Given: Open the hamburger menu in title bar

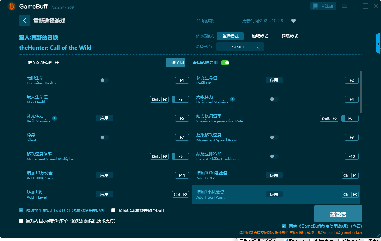Looking at the screenshot, I should coord(344,6).
